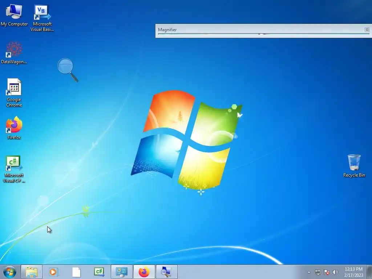
Task: Click the Magnifier glass lens icon
Action: [67, 70]
